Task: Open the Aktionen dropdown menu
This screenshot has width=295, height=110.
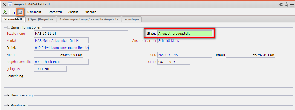Action: coord(91,12)
